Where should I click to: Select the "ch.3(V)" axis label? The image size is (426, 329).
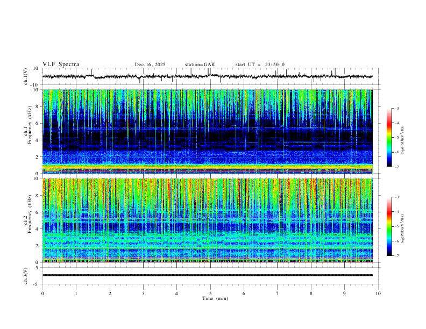tap(25, 276)
